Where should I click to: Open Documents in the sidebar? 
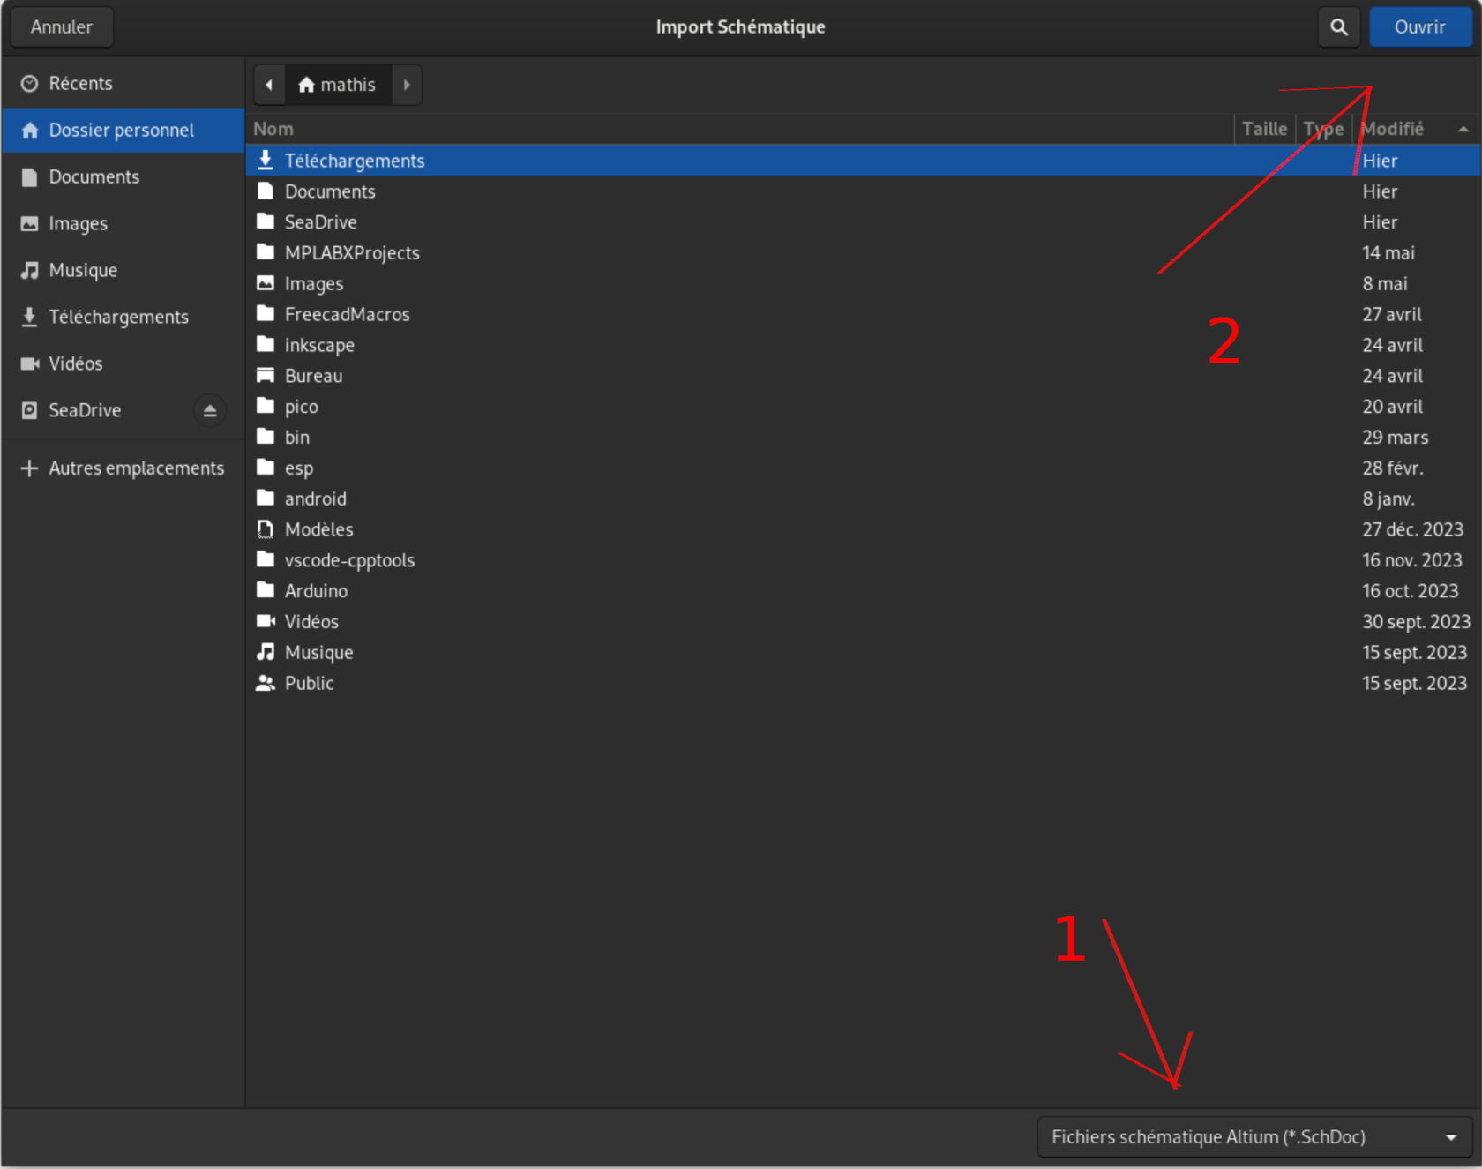(123, 176)
